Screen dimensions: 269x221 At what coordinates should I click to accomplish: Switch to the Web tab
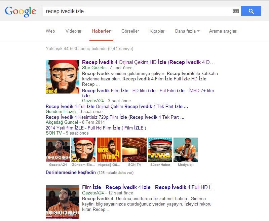pyautogui.click(x=50, y=31)
